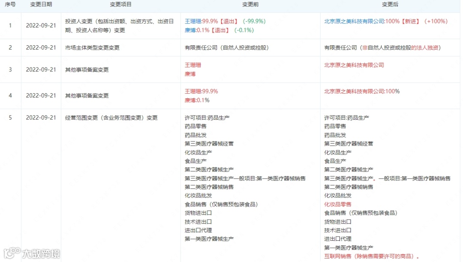Click the 变更日期 column header
The width and height of the screenshot is (463, 262).
[x=41, y=4]
